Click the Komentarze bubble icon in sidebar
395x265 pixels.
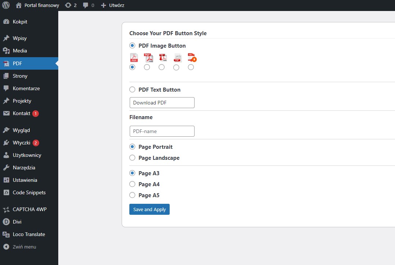pos(6,88)
